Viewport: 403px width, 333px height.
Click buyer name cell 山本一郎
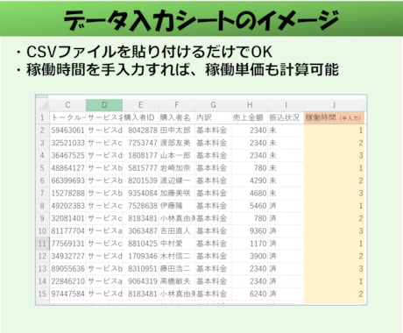(177, 155)
